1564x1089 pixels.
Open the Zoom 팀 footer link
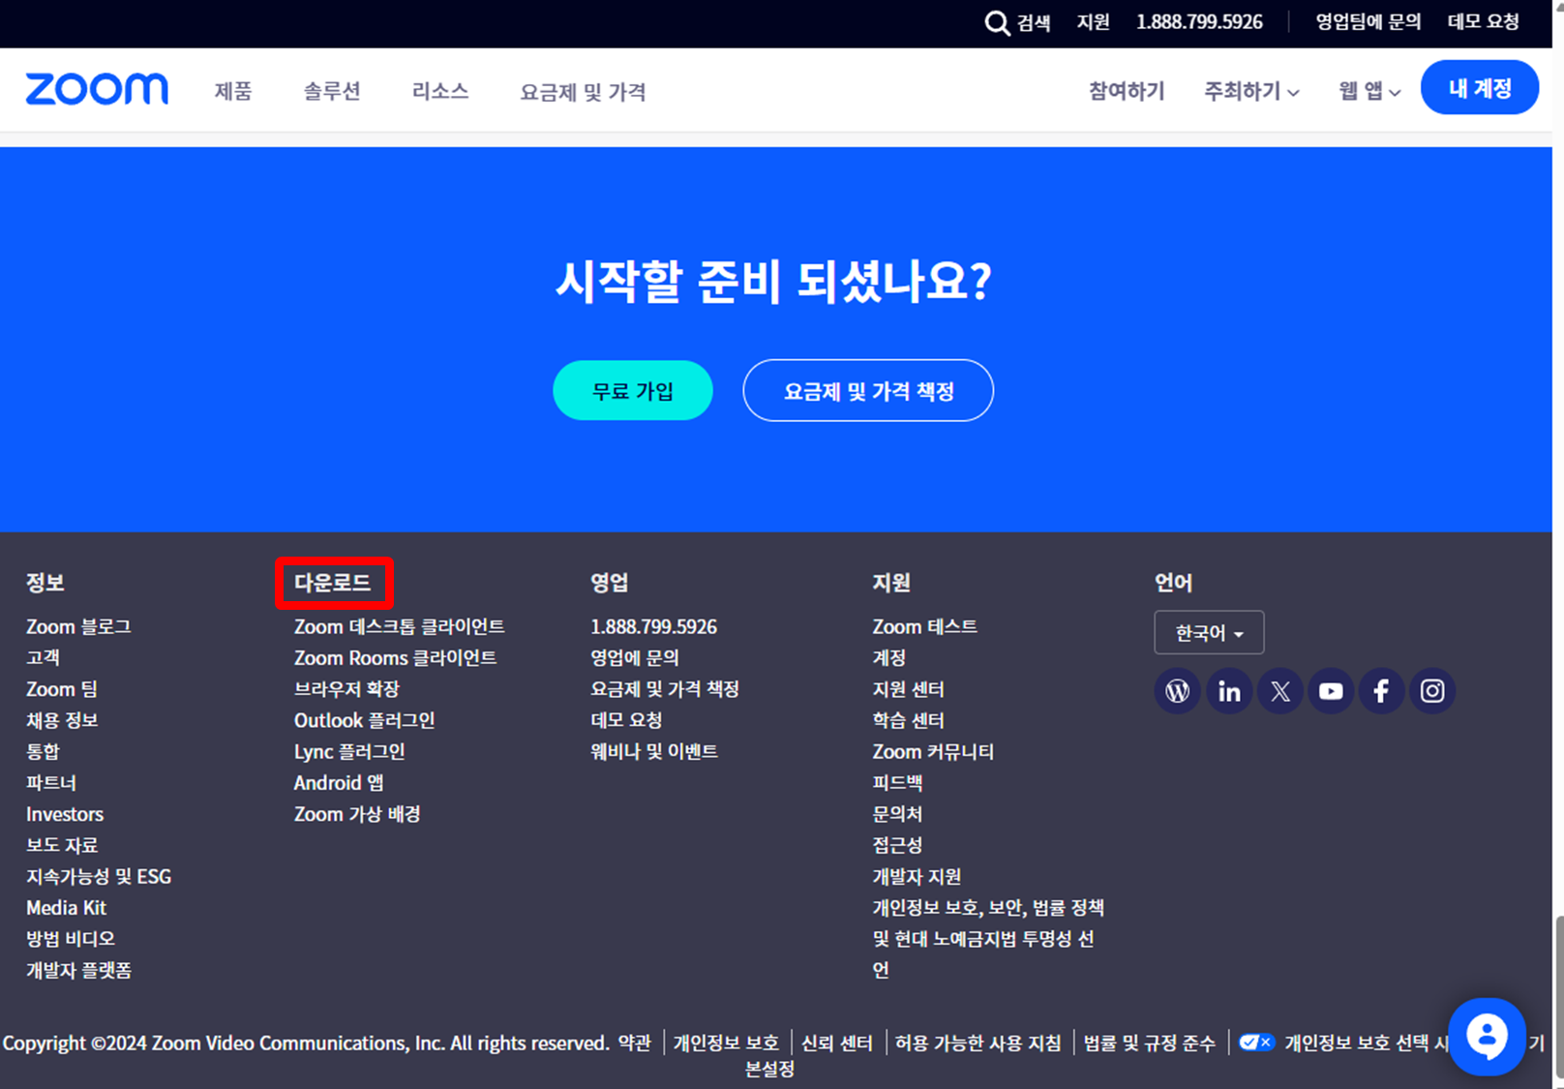point(62,689)
